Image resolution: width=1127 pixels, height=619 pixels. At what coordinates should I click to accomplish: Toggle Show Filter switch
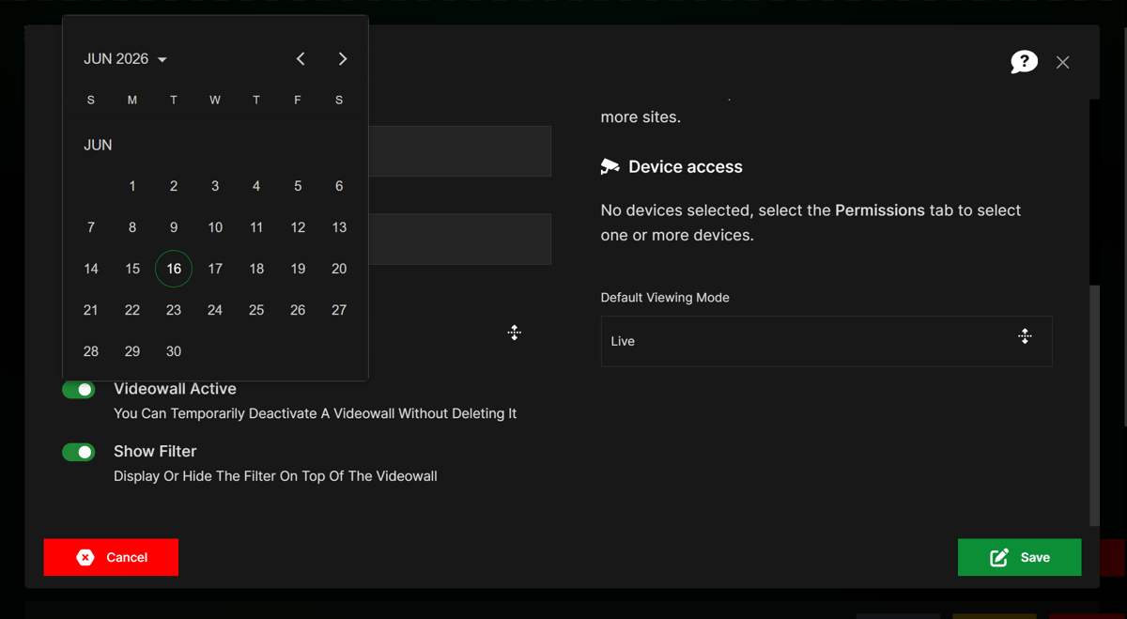(79, 453)
